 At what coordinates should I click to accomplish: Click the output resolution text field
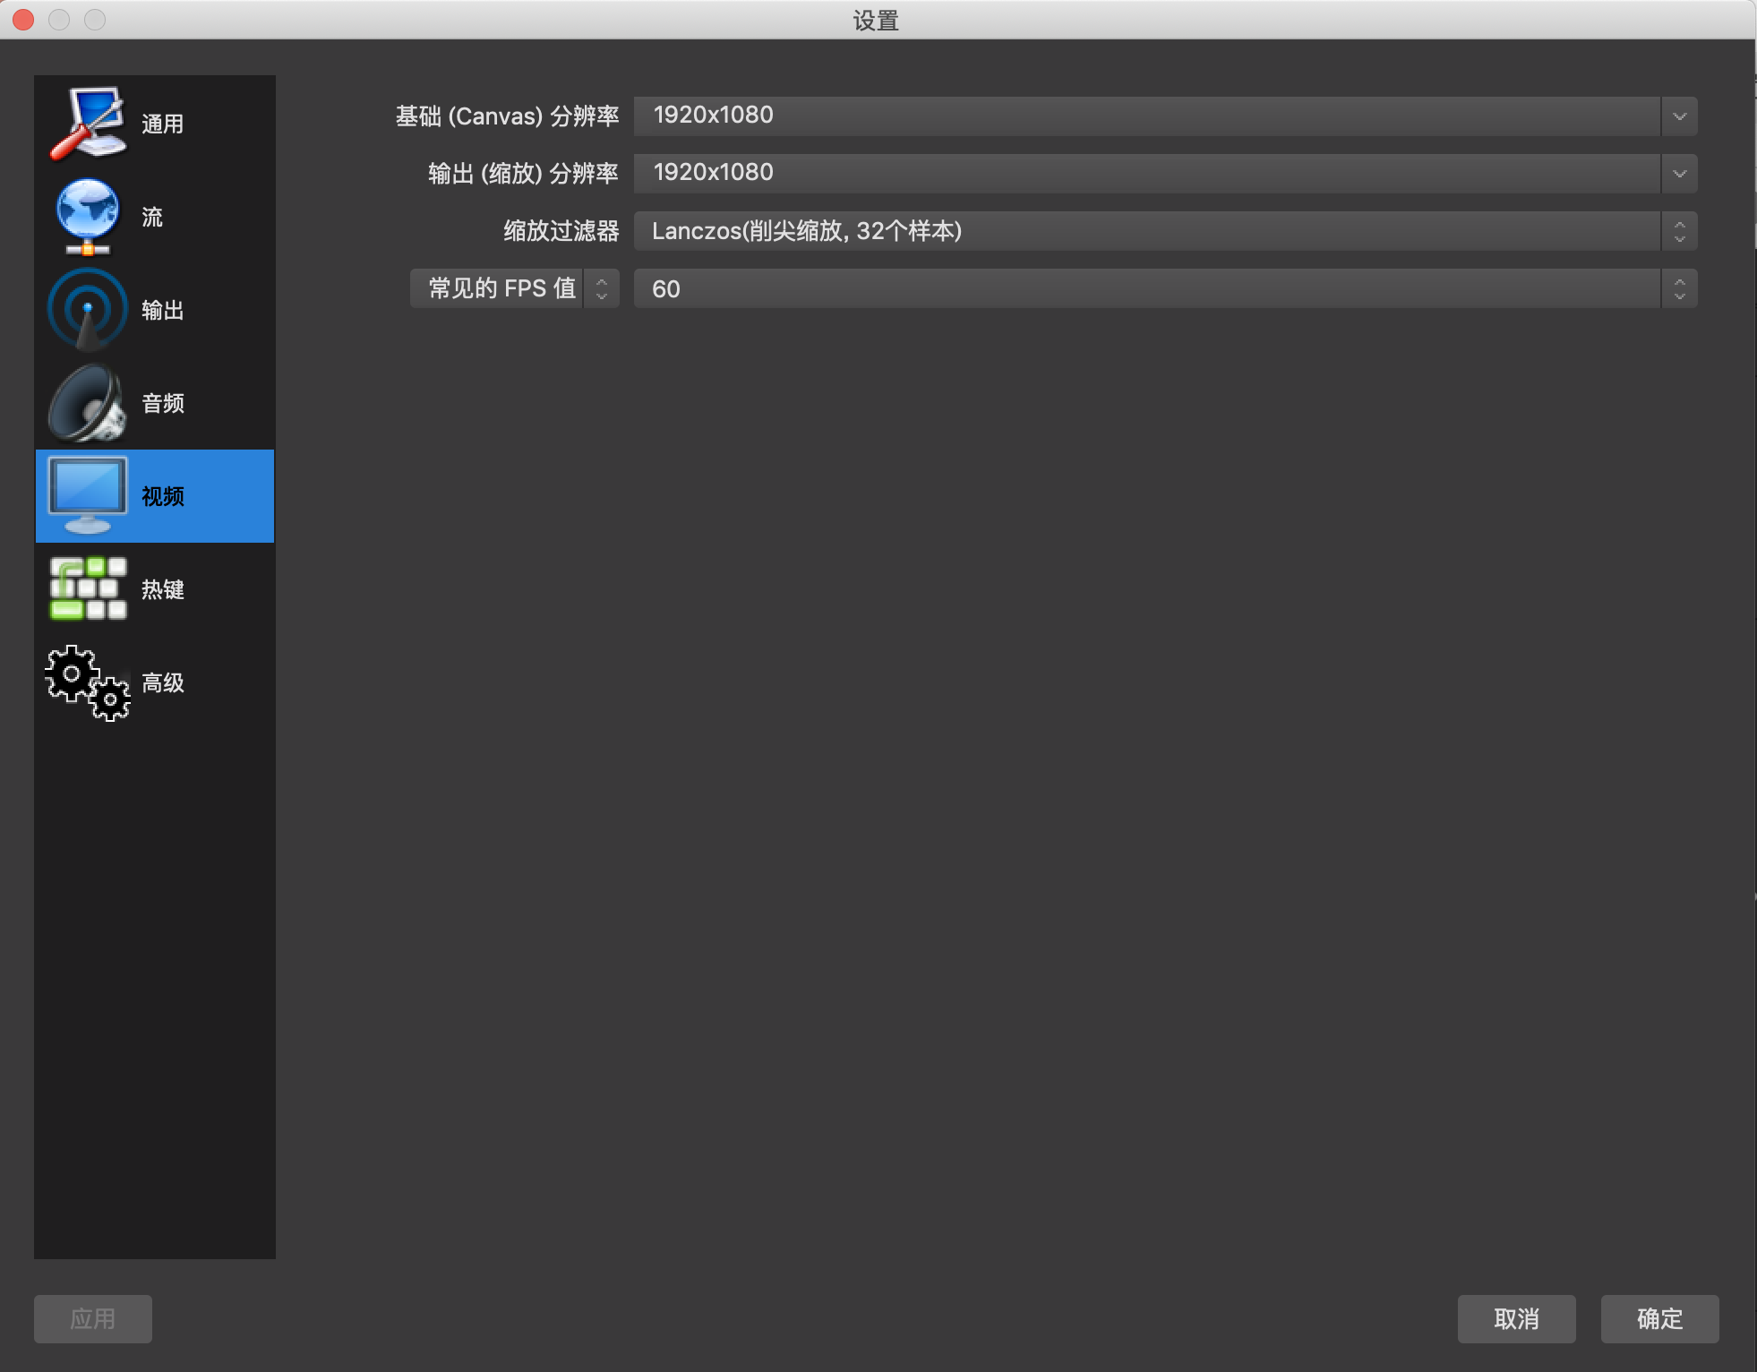pyautogui.click(x=1146, y=174)
